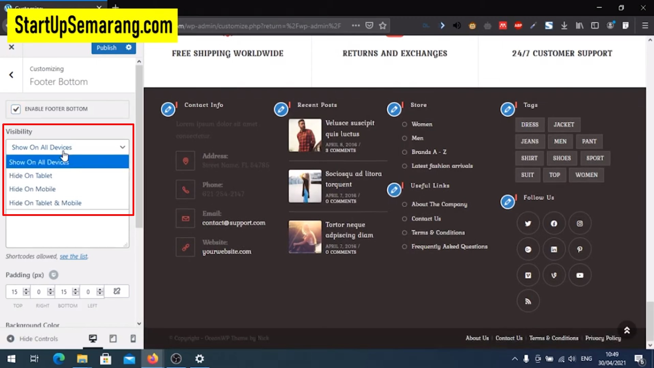Select Hide On Tablet option

point(67,175)
